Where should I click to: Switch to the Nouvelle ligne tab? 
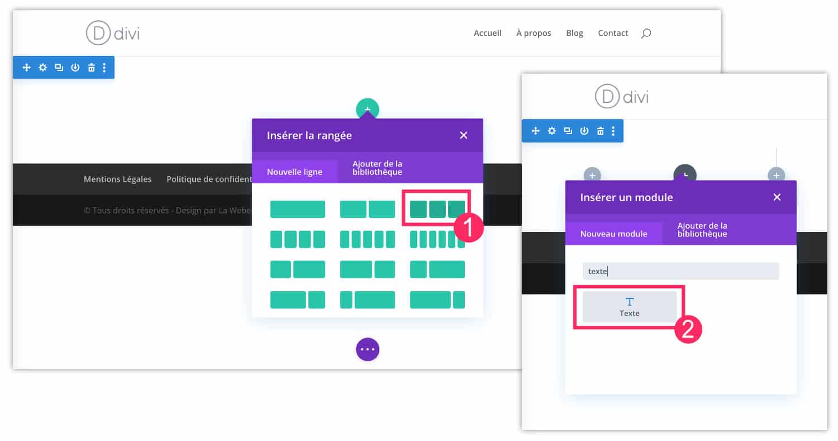[x=294, y=172]
